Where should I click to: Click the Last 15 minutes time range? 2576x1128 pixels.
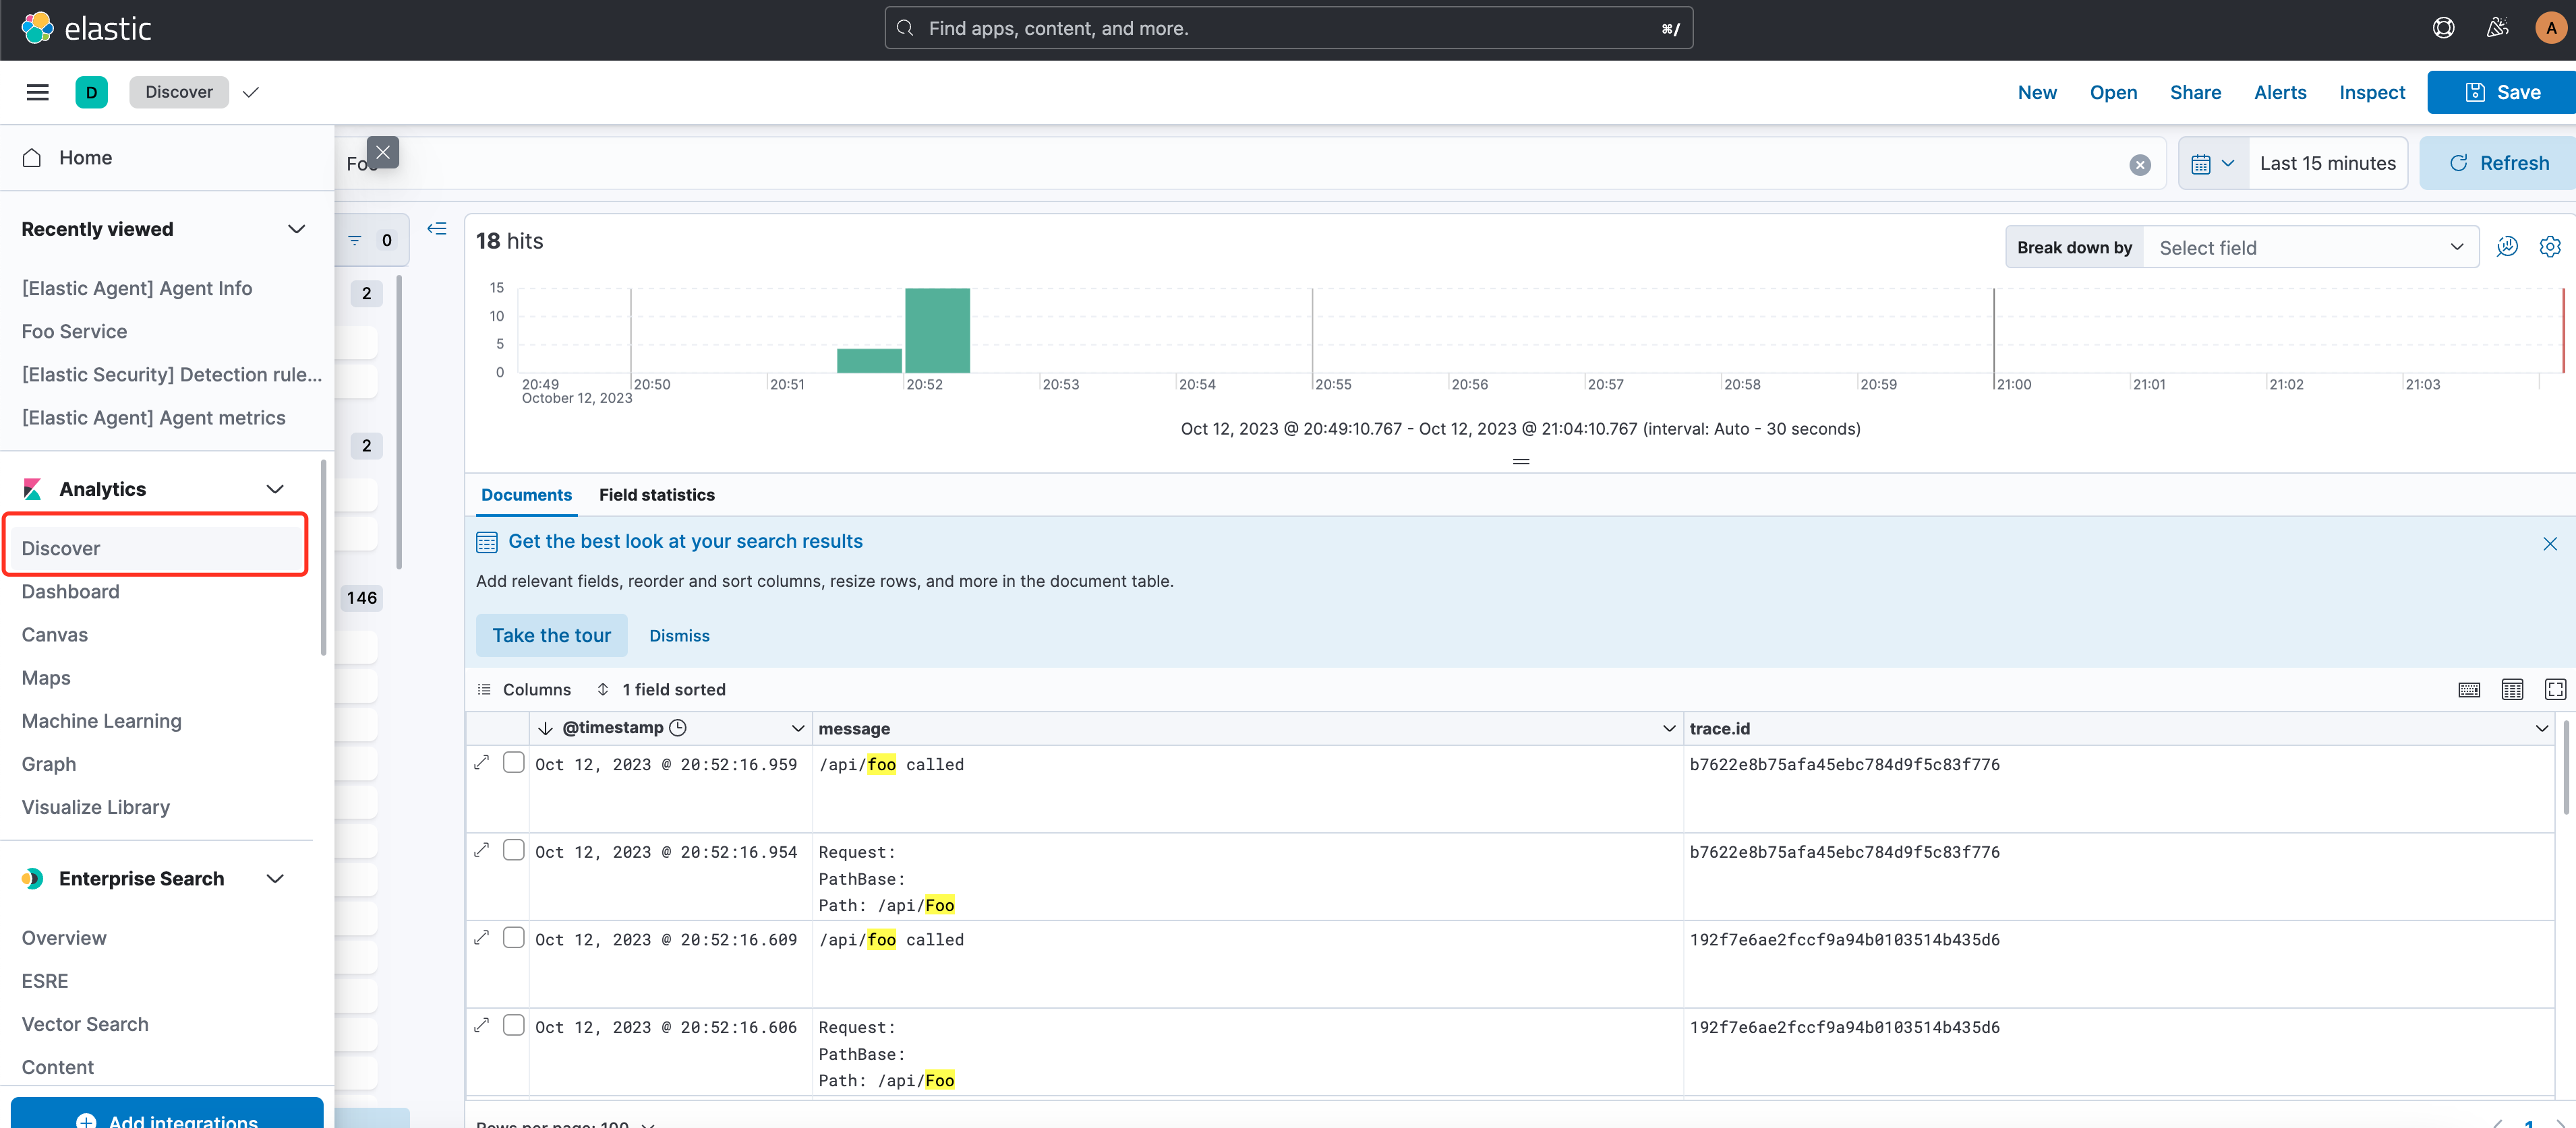click(2327, 163)
